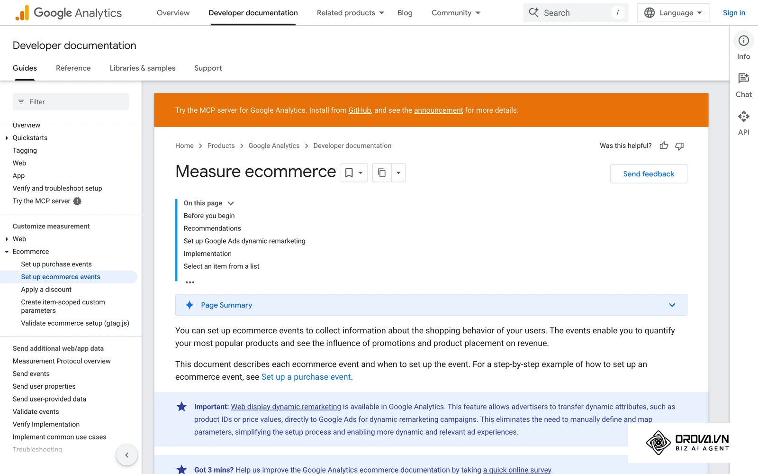Image resolution: width=758 pixels, height=474 pixels.
Task: Click the Sign in link
Action: coord(734,13)
